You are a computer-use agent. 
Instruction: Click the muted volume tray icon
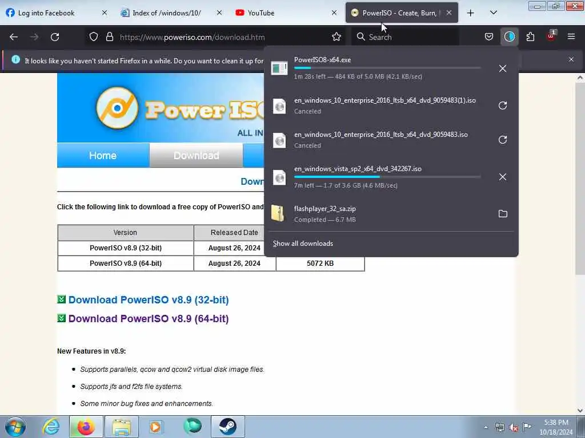tap(514, 427)
